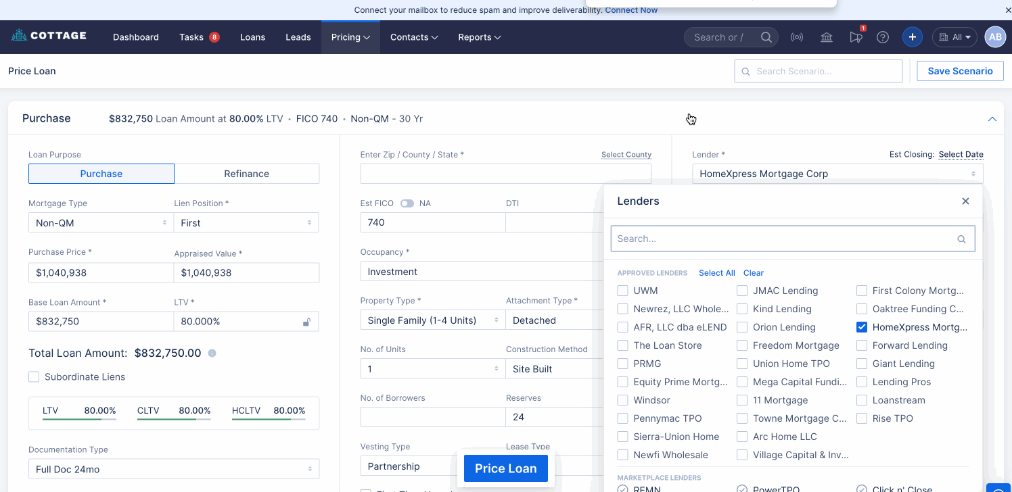Open the No. of Units dropdown
This screenshot has width=1012, height=492.
click(x=433, y=369)
